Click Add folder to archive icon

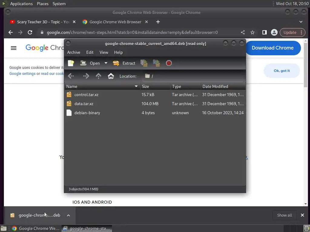[157, 63]
